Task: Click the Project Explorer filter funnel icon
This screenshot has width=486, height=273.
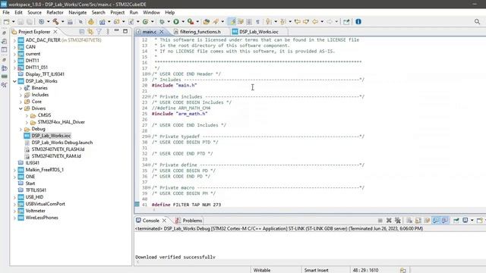Action: point(99,32)
